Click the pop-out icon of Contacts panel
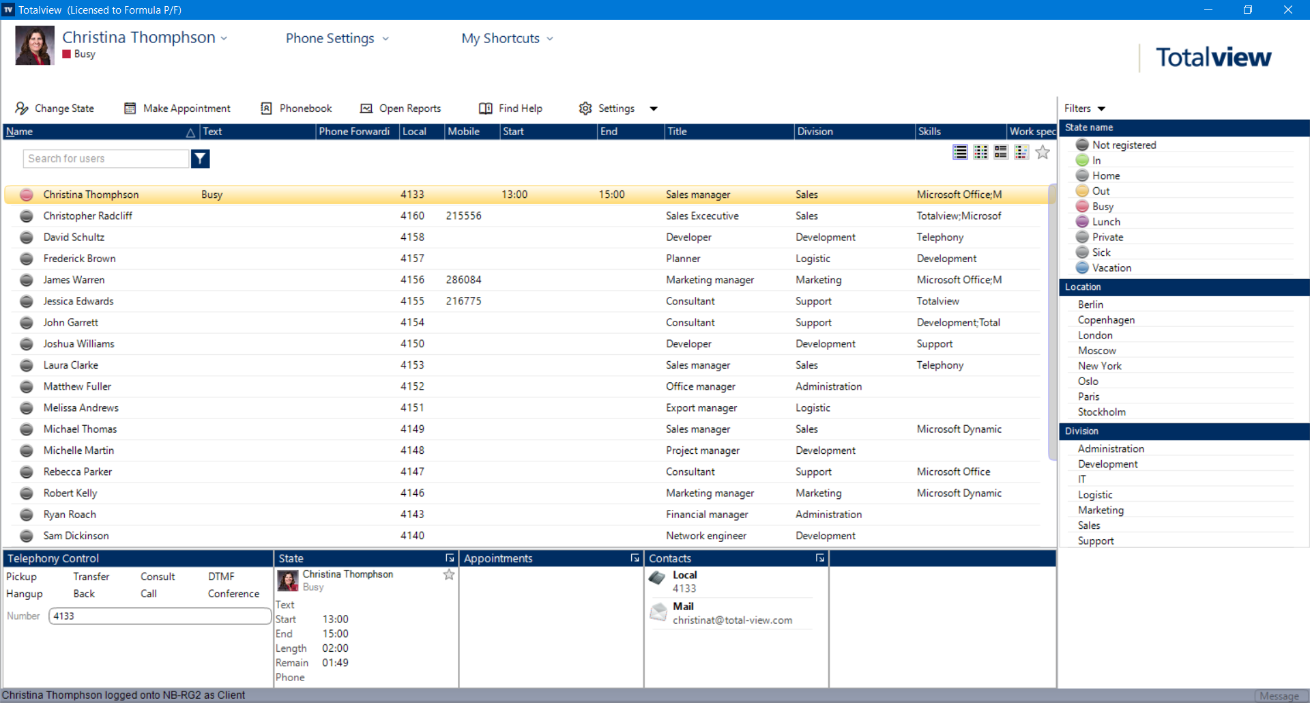Image resolution: width=1310 pixels, height=703 pixels. (819, 558)
